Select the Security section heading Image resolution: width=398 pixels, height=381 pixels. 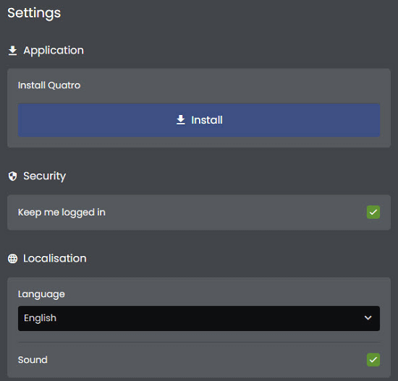[45, 176]
